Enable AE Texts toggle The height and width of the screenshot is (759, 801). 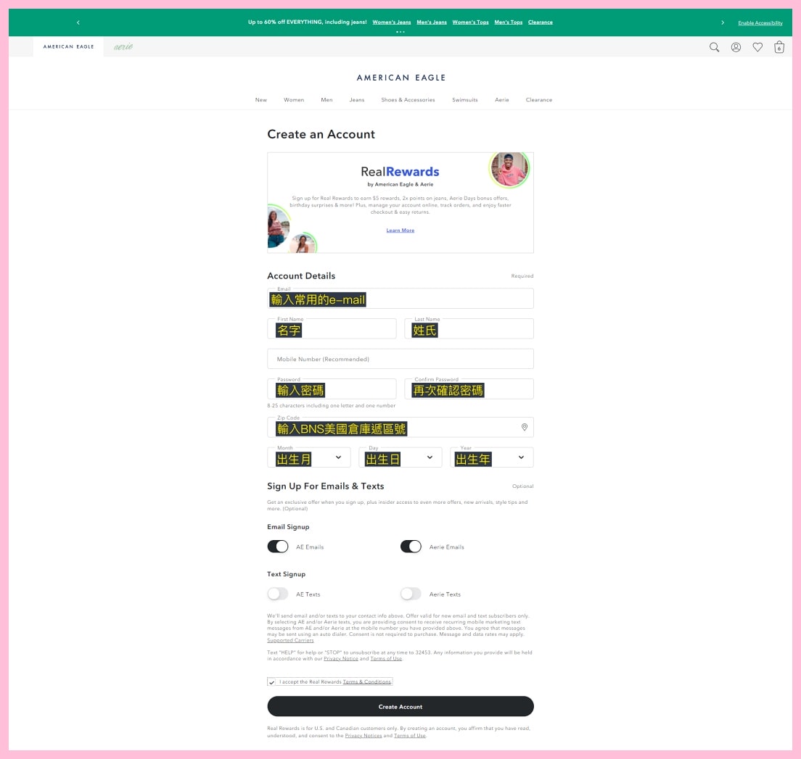(278, 594)
